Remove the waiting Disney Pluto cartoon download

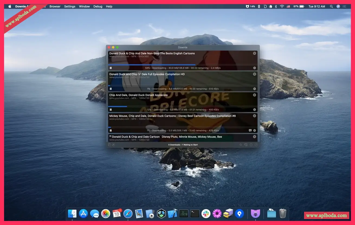(x=254, y=137)
